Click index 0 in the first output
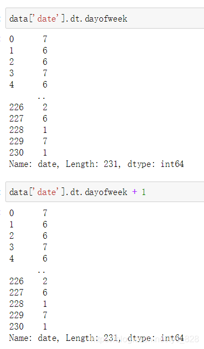The width and height of the screenshot is (204, 349). click(x=11, y=39)
